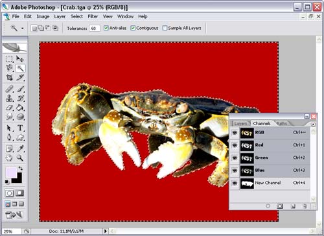324x236 pixels.
Task: Select the Healing Brush tool
Action: pyautogui.click(x=9, y=89)
